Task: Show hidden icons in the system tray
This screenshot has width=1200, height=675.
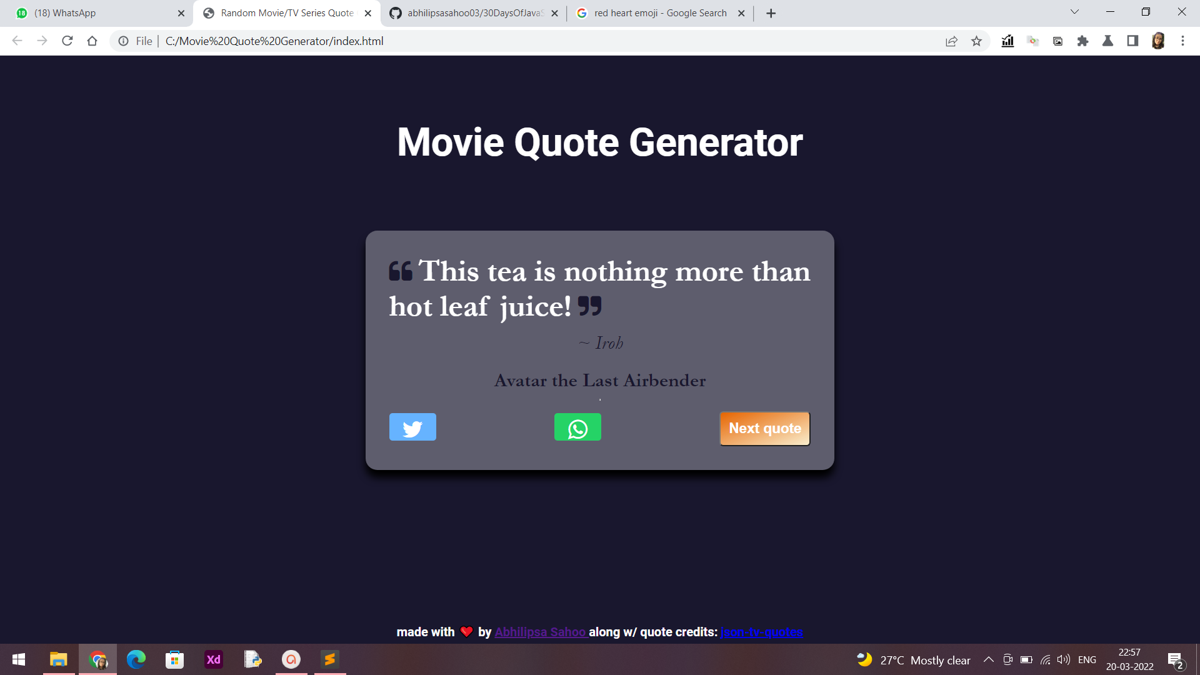Action: click(988, 659)
